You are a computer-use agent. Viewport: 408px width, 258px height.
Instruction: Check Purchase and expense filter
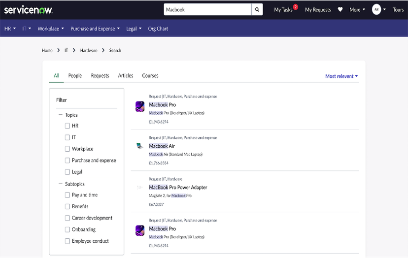[x=68, y=161]
